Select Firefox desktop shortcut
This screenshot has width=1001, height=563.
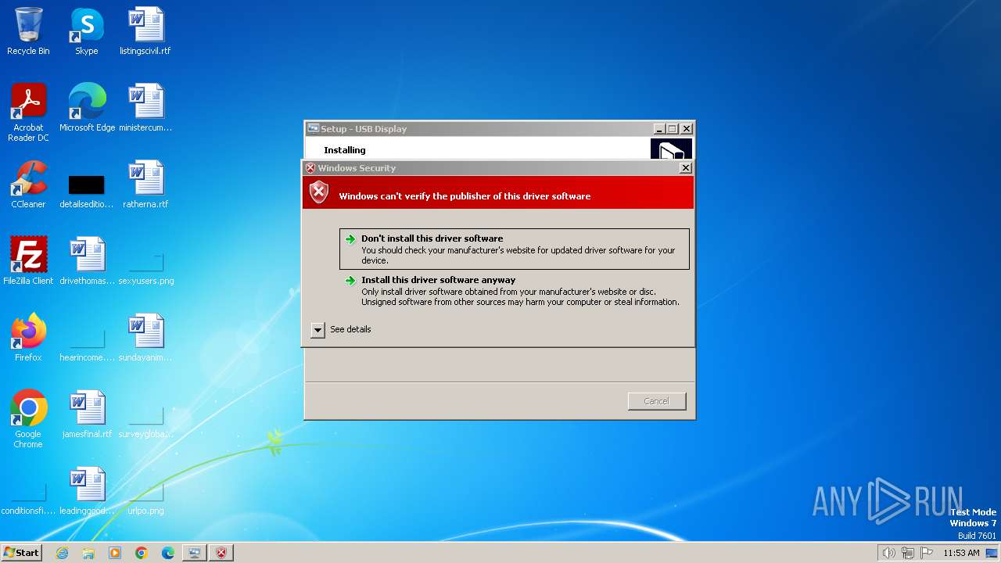point(28,337)
